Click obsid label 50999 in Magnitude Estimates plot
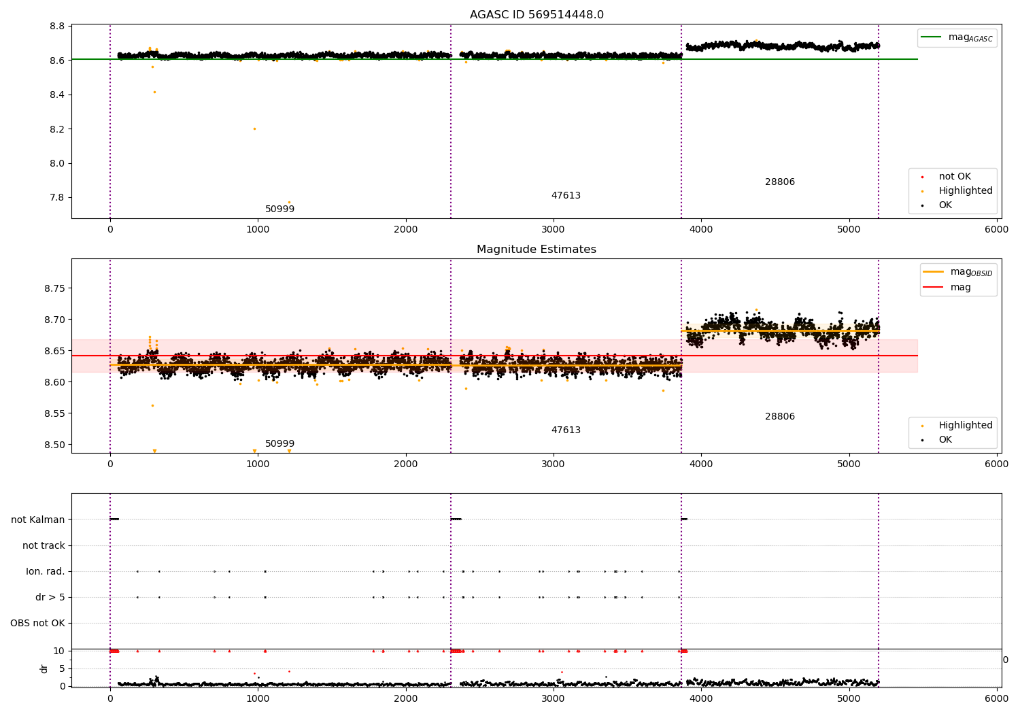Image resolution: width=1020 pixels, height=714 pixels. point(279,443)
